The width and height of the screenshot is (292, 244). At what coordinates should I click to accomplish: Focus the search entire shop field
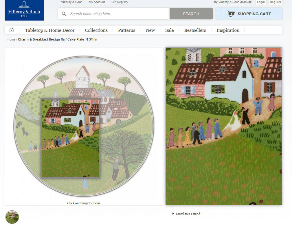pyautogui.click(x=117, y=14)
